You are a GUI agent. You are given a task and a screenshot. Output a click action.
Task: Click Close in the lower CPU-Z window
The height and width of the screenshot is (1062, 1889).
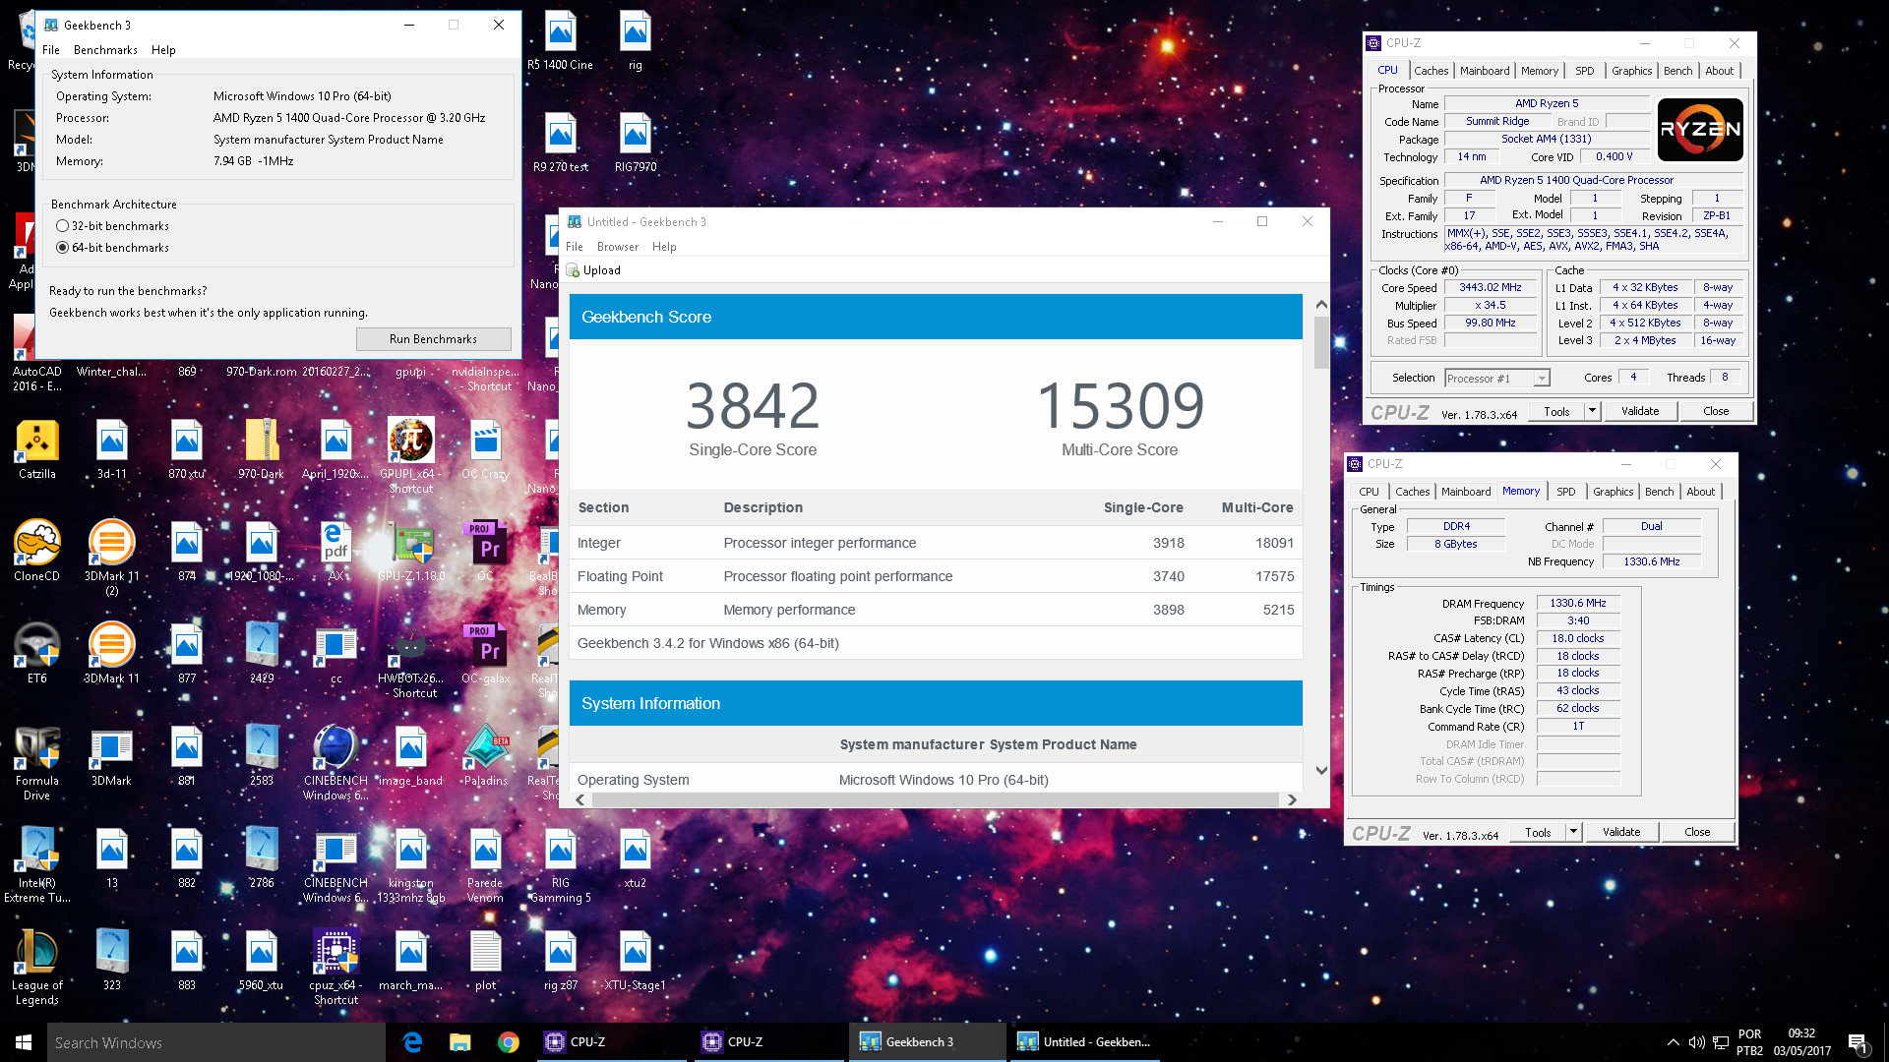tap(1697, 832)
